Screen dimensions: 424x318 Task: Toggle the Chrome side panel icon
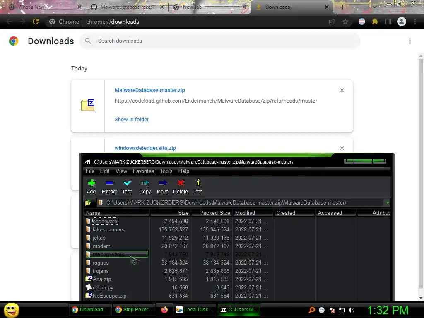(x=388, y=22)
